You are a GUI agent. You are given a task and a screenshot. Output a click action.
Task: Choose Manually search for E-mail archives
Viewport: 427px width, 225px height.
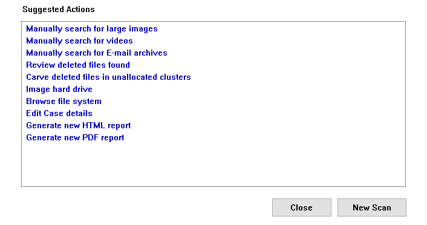(x=97, y=53)
